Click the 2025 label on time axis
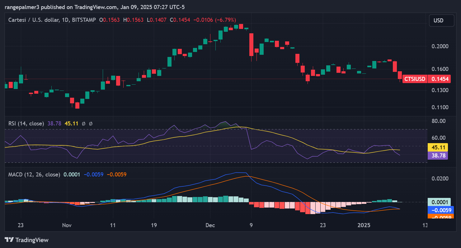Viewport: 461px width, 248px height. pyautogui.click(x=364, y=225)
